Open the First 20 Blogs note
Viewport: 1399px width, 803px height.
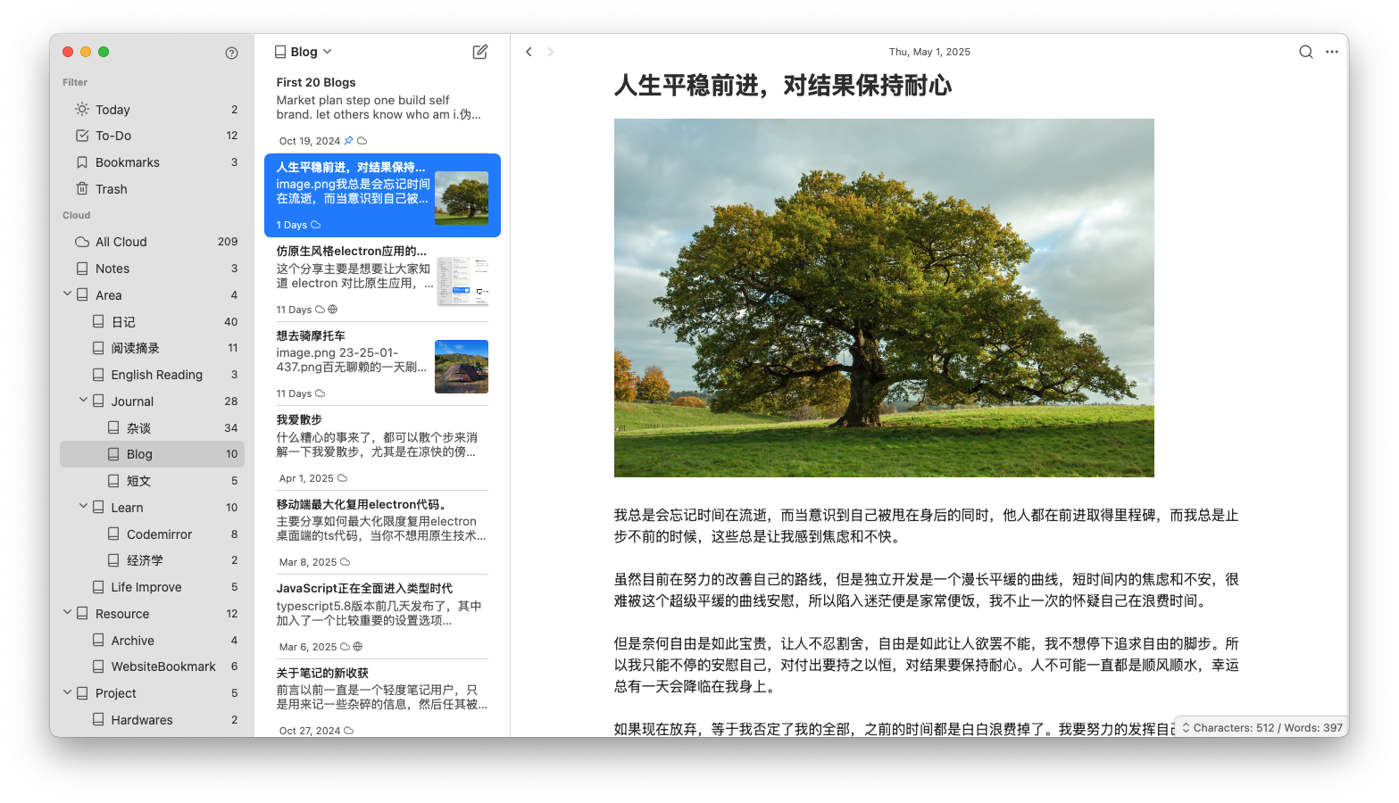(x=382, y=111)
